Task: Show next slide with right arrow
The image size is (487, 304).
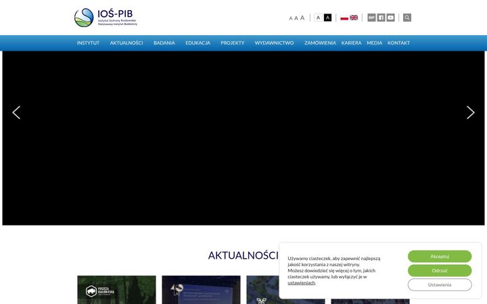Action: tap(471, 113)
